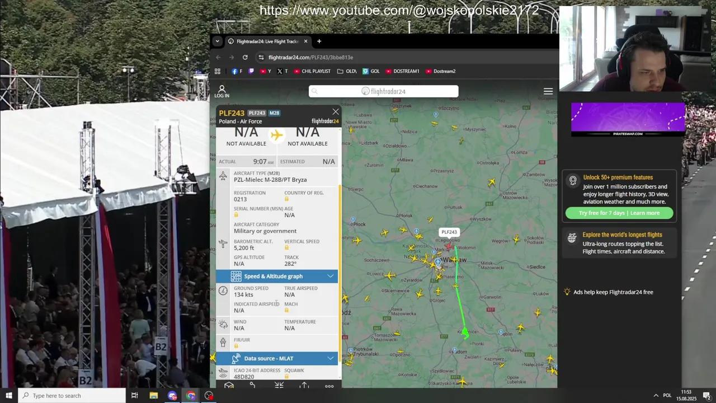Click the yellow airplane icon near Ostrołęka

click(492, 182)
